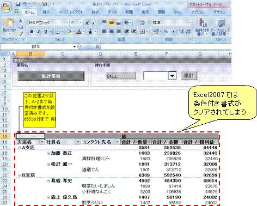Toggle Underline formatting button
Screen dimensions: 257x206
(46, 32)
